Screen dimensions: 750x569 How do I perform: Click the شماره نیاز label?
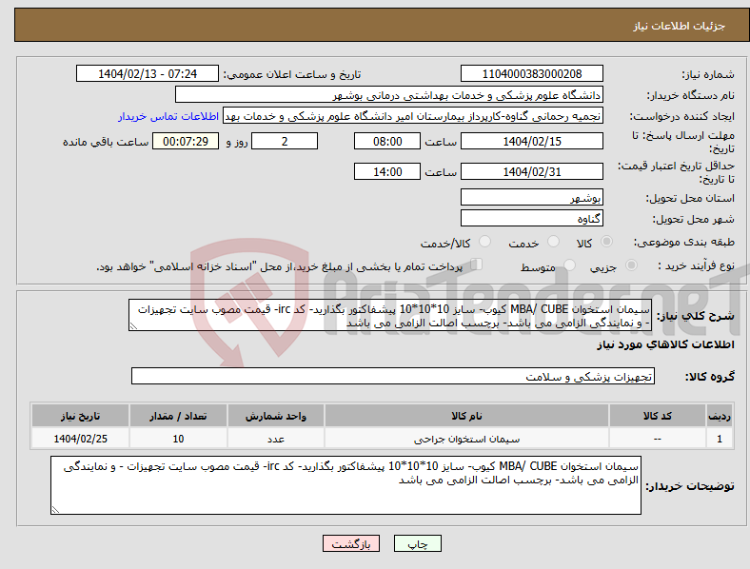(707, 74)
